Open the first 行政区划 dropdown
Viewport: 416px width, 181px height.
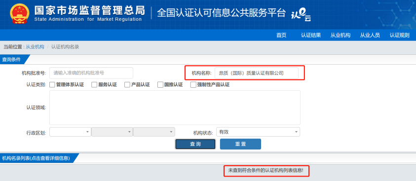tap(70, 132)
